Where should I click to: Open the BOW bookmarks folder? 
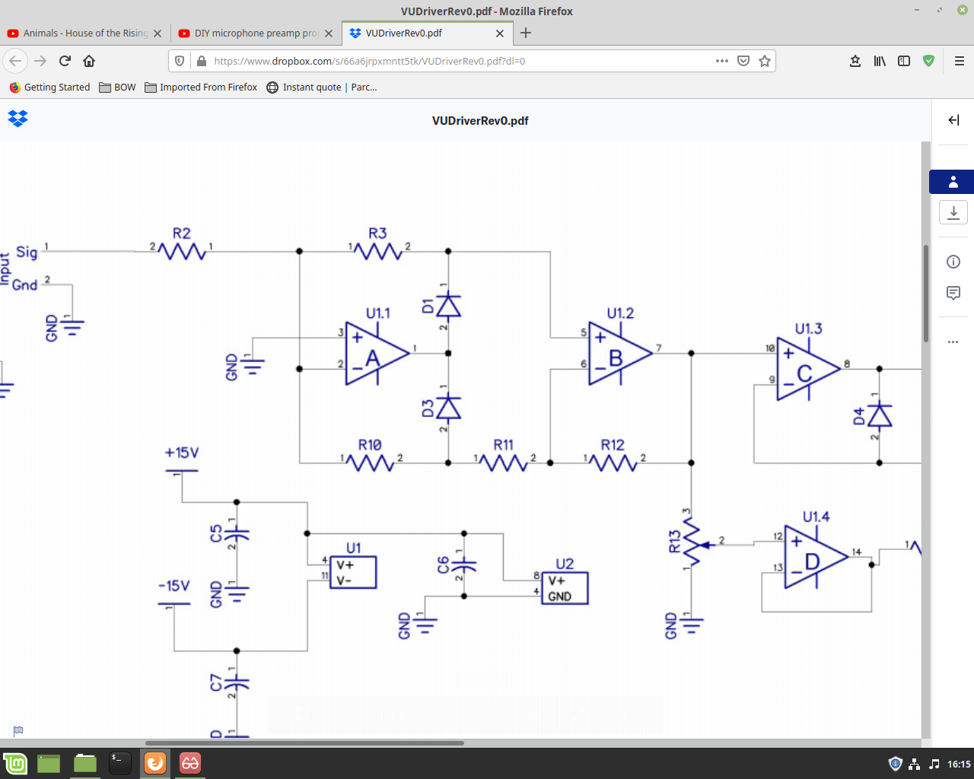click(x=117, y=87)
